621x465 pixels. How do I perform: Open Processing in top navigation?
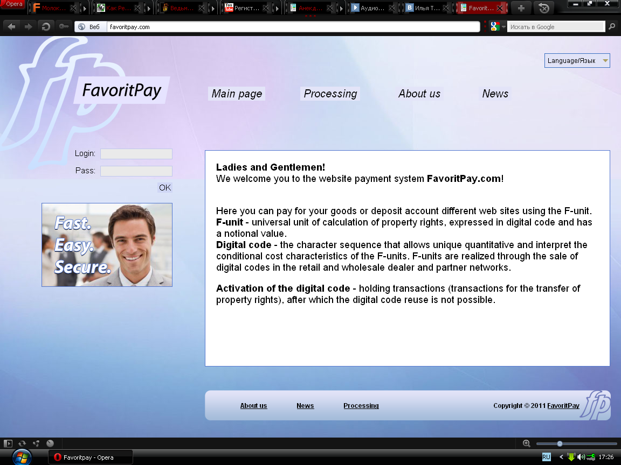(330, 94)
